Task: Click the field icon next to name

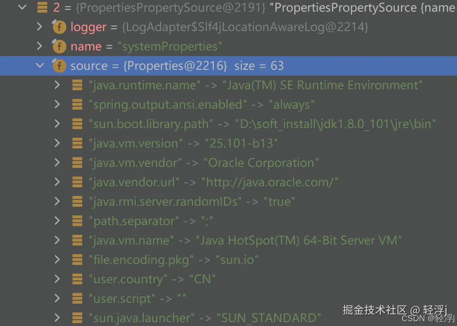Action: pyautogui.click(x=59, y=46)
